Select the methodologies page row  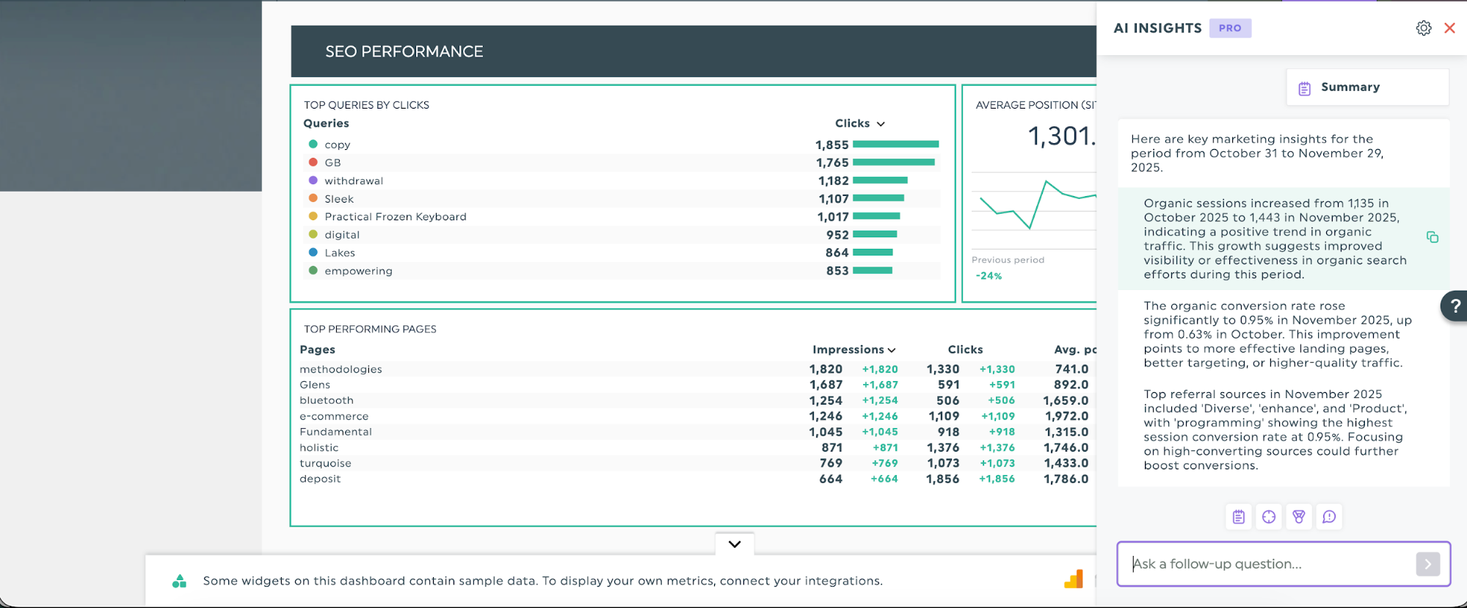(341, 369)
